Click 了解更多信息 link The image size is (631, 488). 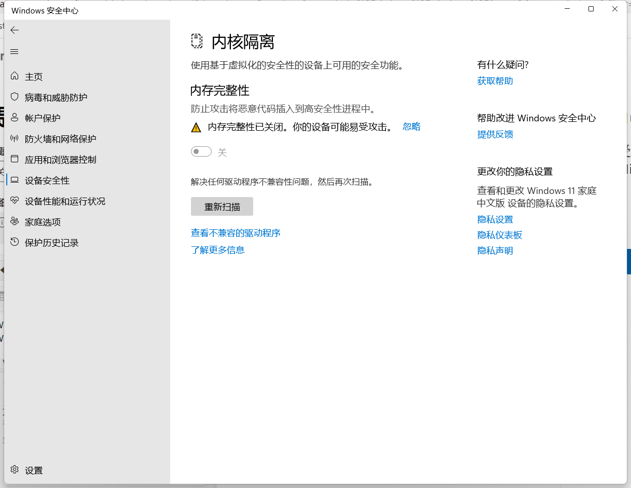218,250
